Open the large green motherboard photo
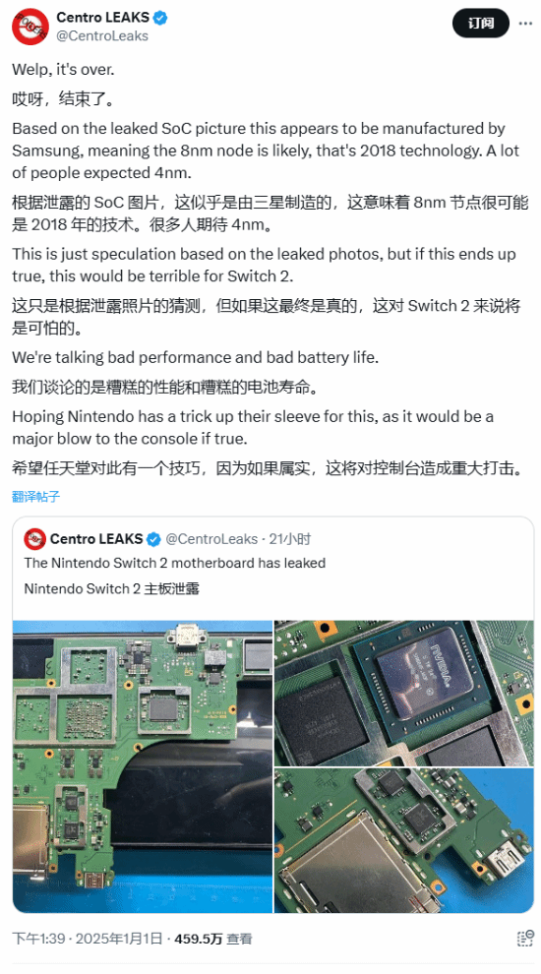The image size is (541, 974). pos(143,766)
